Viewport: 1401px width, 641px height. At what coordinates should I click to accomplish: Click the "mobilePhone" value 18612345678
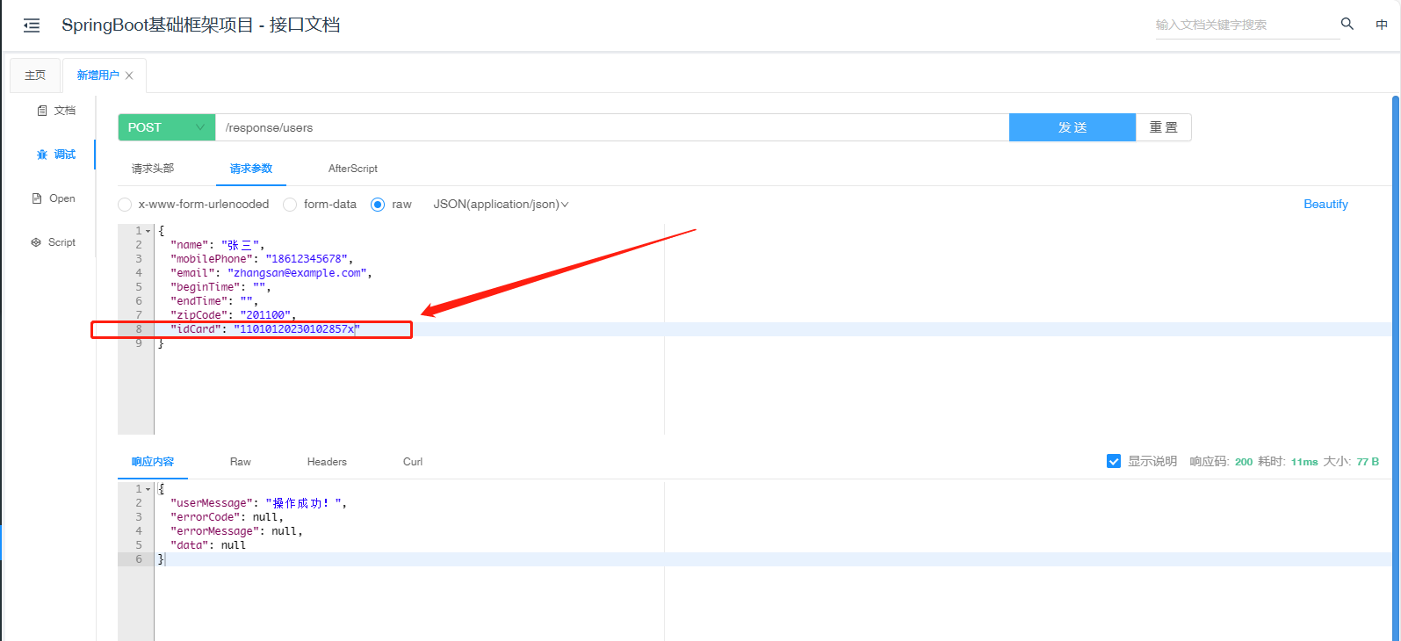tap(307, 259)
